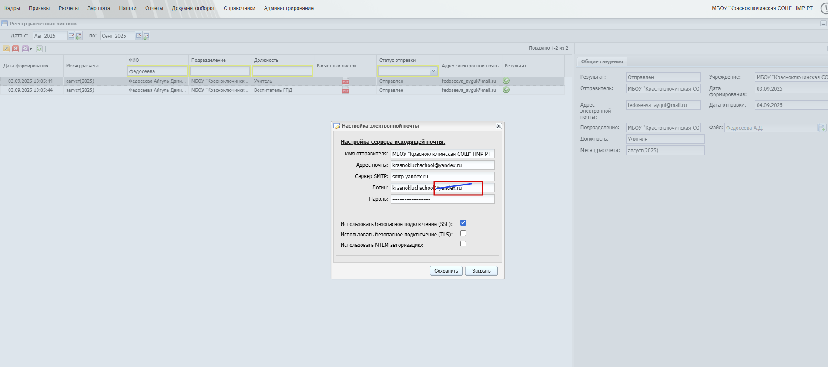This screenshot has height=367, width=828.
Task: Click the Результат field showing 'Отправлен' in details
Action: [x=663, y=77]
